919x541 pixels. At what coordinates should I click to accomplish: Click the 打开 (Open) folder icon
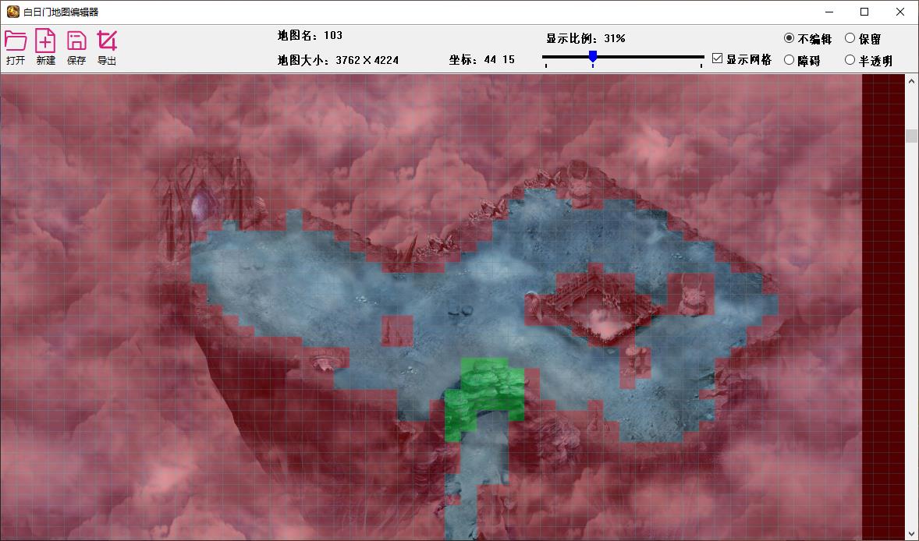tap(16, 41)
